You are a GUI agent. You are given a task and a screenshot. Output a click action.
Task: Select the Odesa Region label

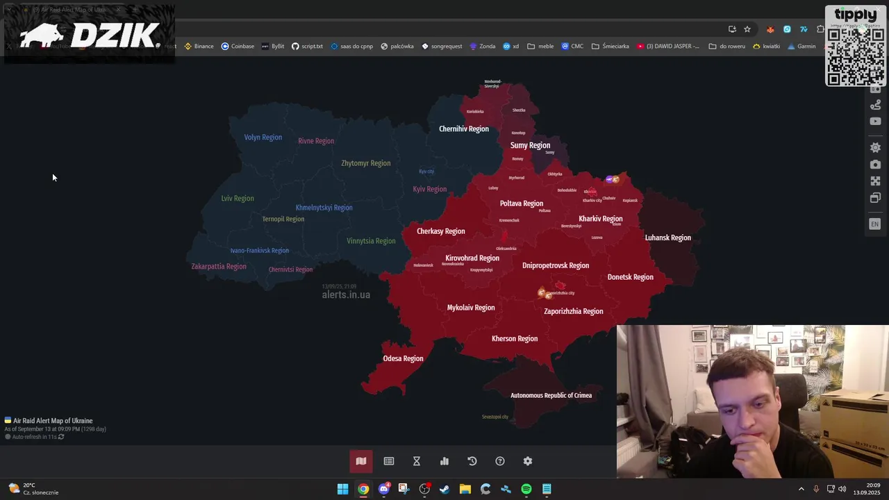pos(403,359)
